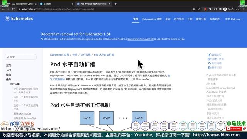The image size is (247, 139).
Task: Click the printer icon for 整节打印
Action: (209, 68)
